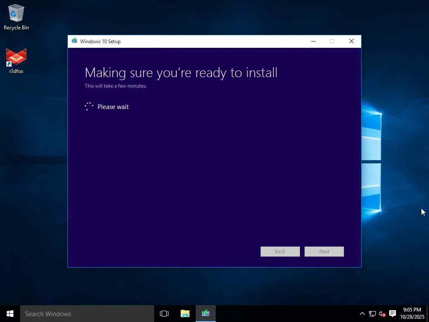The height and width of the screenshot is (322, 429).
Task: Open the Action Center notifications icon
Action: pos(392,314)
